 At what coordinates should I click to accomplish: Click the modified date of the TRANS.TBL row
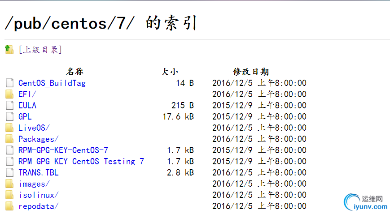(x=259, y=172)
